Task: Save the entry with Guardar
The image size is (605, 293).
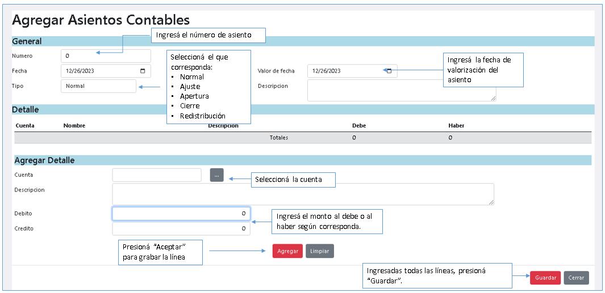Action: 545,278
